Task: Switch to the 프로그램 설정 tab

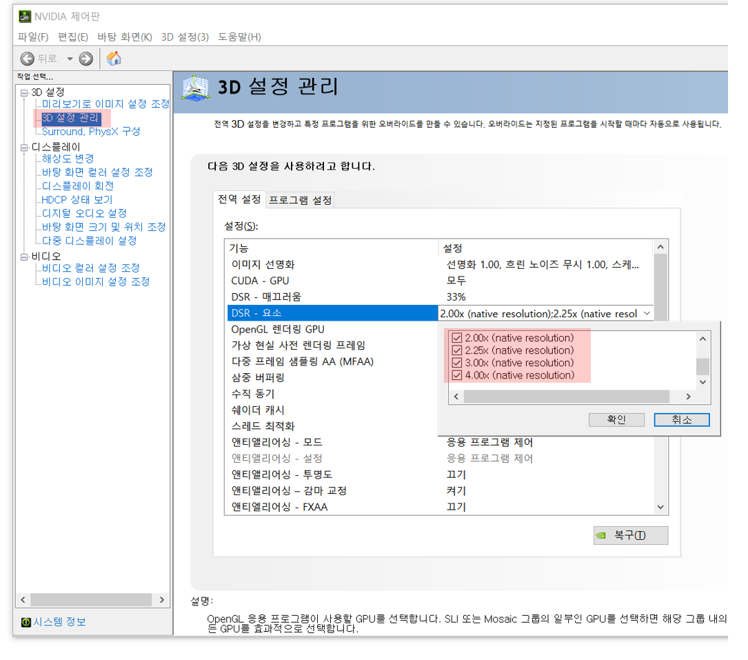Action: [x=300, y=200]
